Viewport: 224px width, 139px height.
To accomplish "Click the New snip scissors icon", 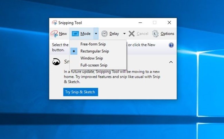I will (x=54, y=34).
